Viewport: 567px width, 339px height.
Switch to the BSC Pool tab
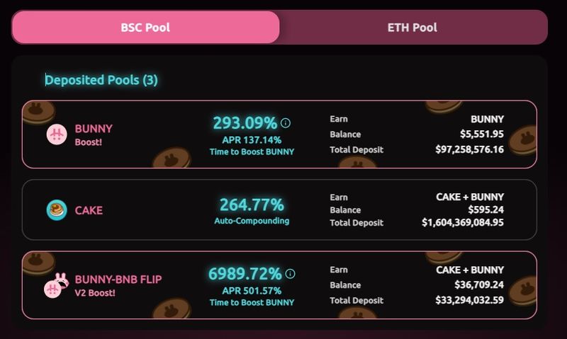145,28
